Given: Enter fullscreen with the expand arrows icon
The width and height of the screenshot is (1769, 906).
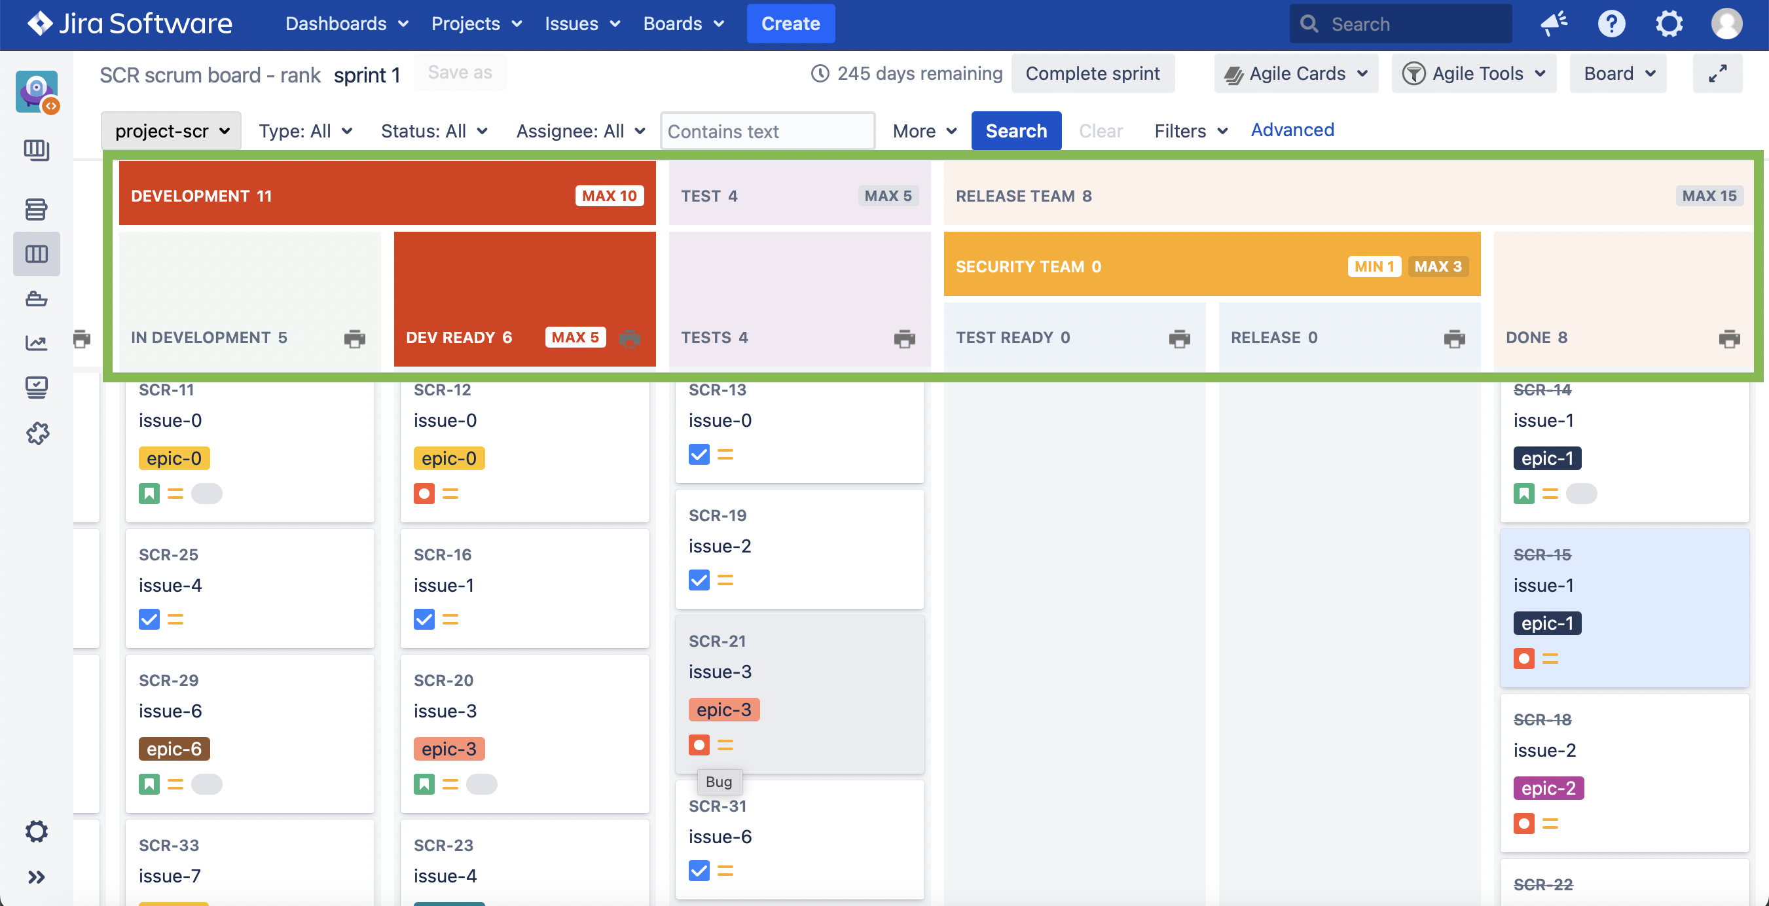Looking at the screenshot, I should [1717, 73].
